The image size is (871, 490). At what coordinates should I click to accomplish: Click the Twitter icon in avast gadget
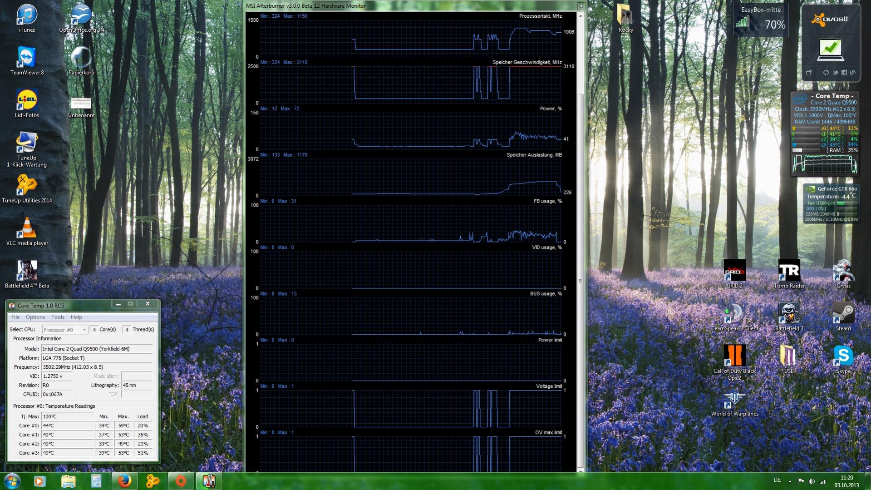click(x=835, y=73)
